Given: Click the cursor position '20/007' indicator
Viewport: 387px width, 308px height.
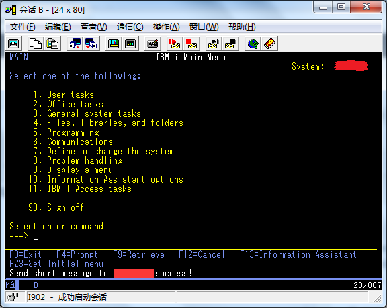Looking at the screenshot, I should (x=368, y=285).
